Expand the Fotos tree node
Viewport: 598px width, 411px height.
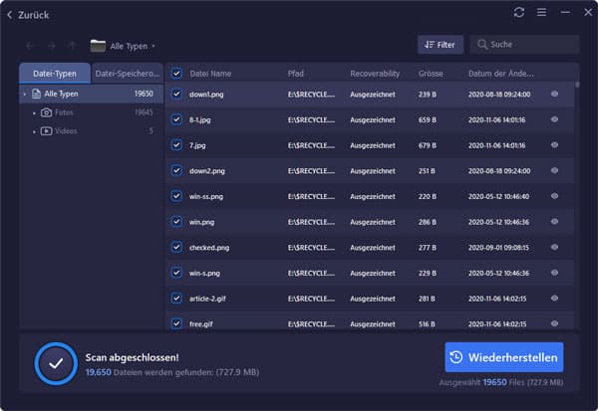click(34, 112)
